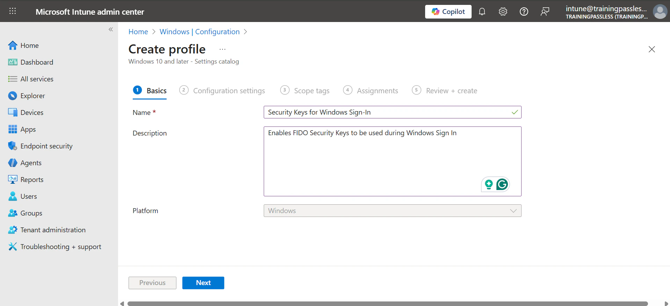Open Copilot from the header
The height and width of the screenshot is (306, 670).
pyautogui.click(x=448, y=12)
